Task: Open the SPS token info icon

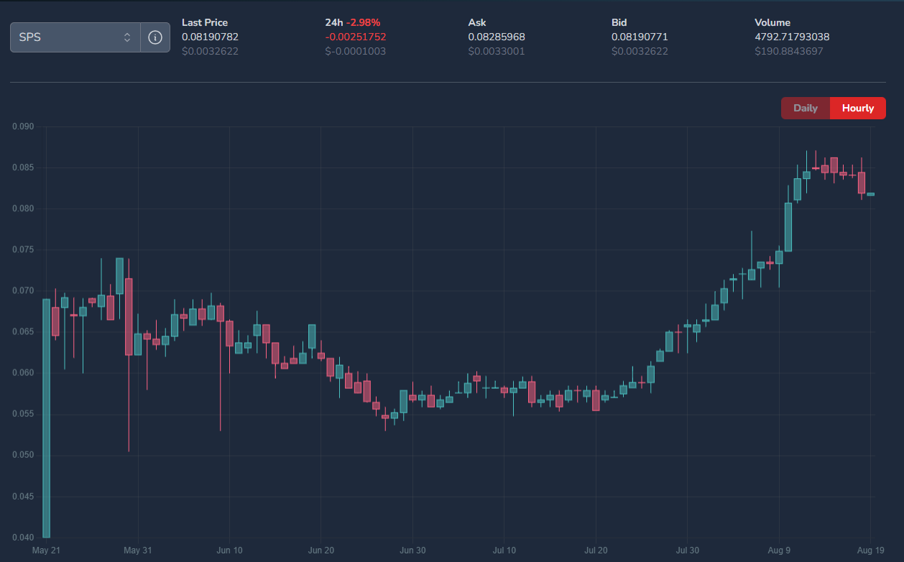Action: pos(155,37)
